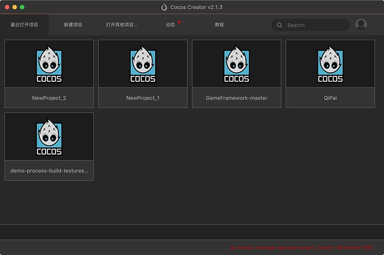Open the 动态 tab
This screenshot has height=255, width=384.
pyautogui.click(x=170, y=24)
